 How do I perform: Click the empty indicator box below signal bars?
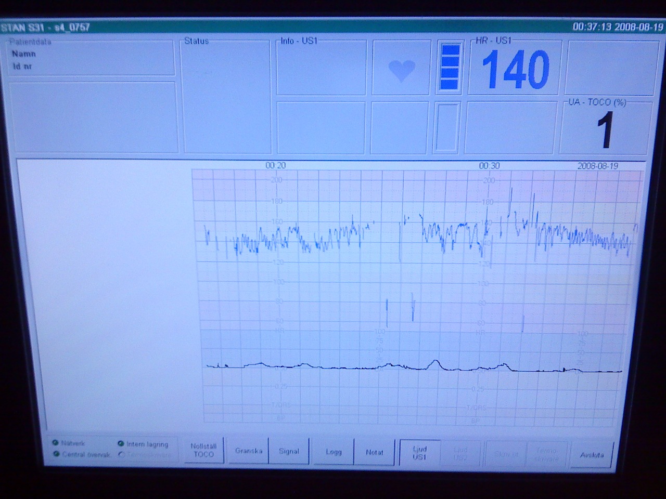(447, 127)
